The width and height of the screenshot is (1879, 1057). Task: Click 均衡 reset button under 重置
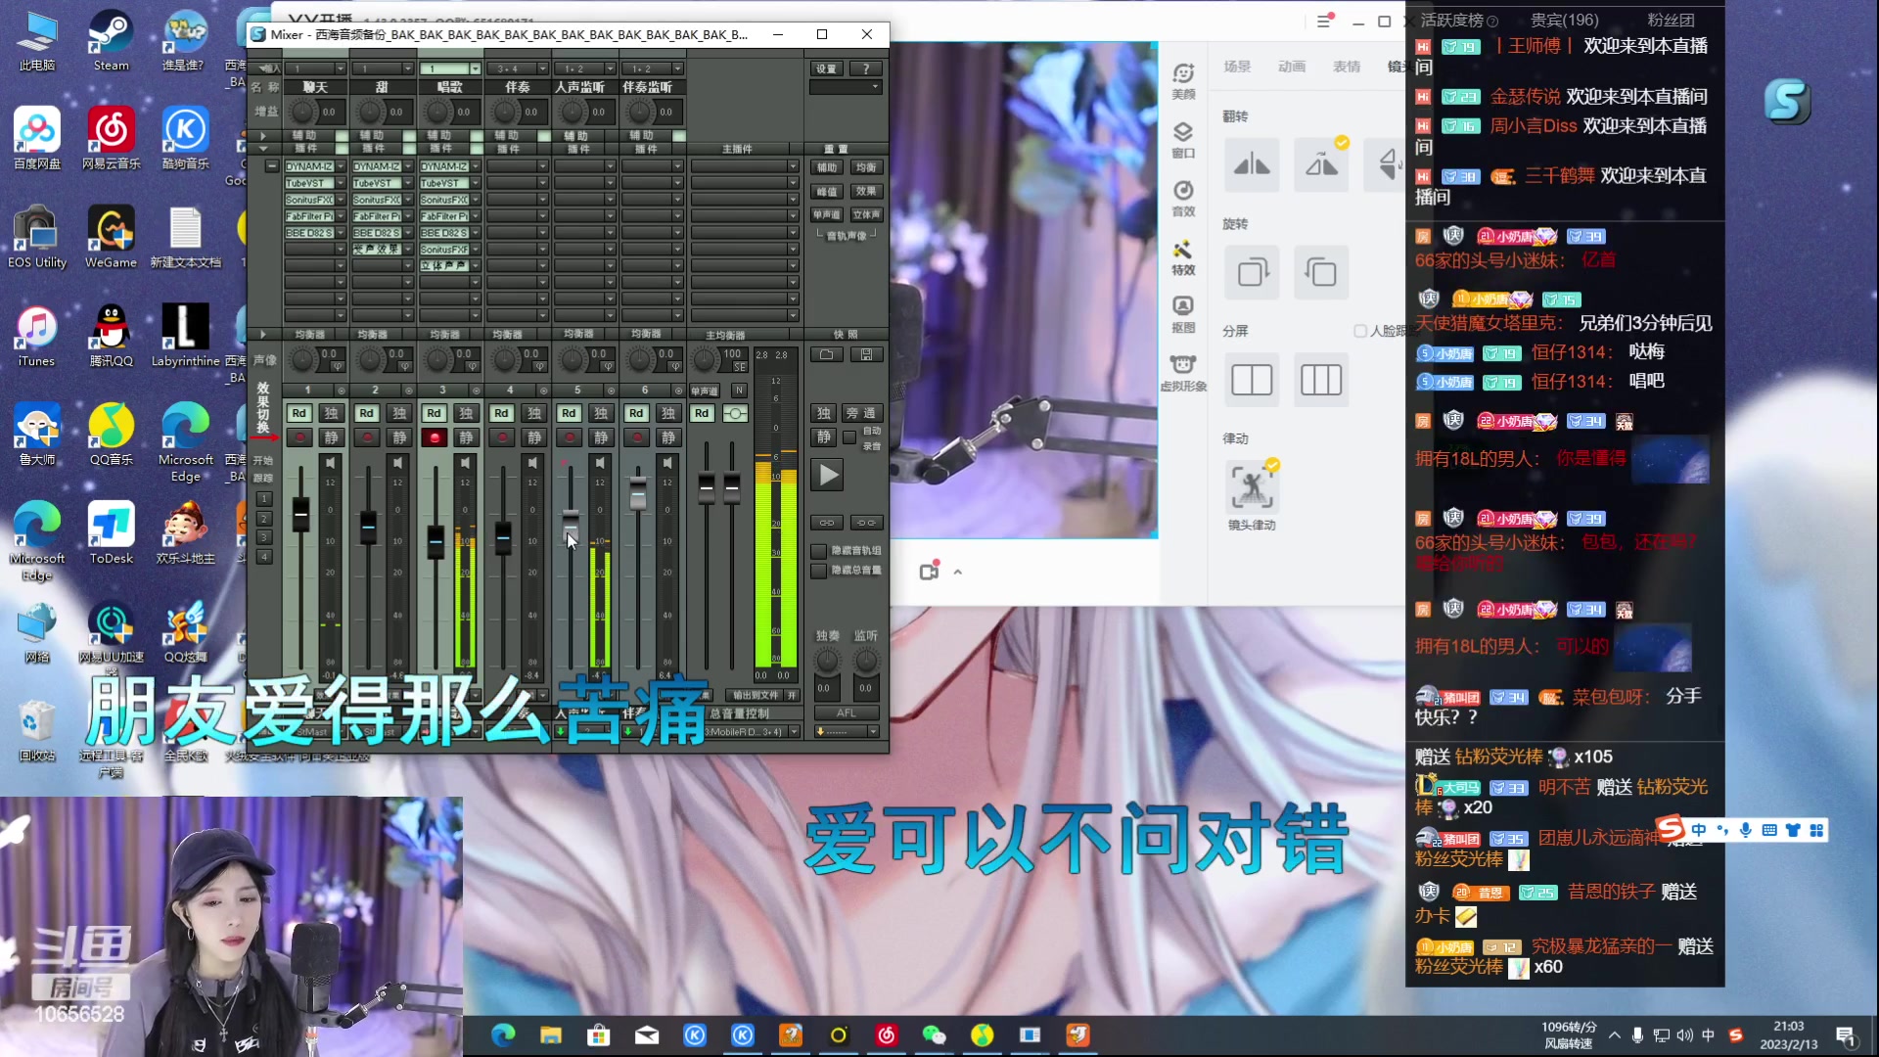(x=866, y=167)
